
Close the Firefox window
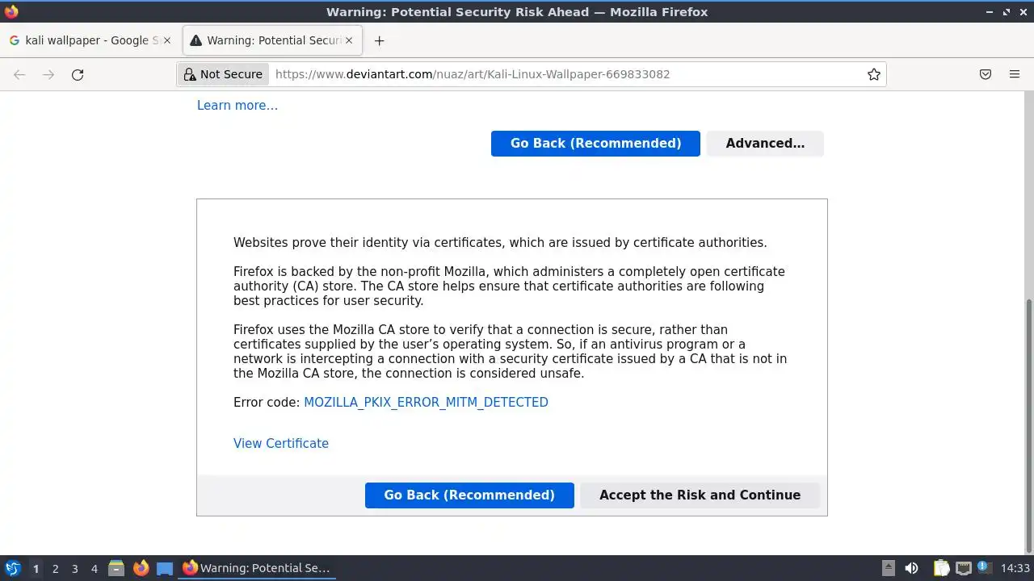pos(1023,12)
